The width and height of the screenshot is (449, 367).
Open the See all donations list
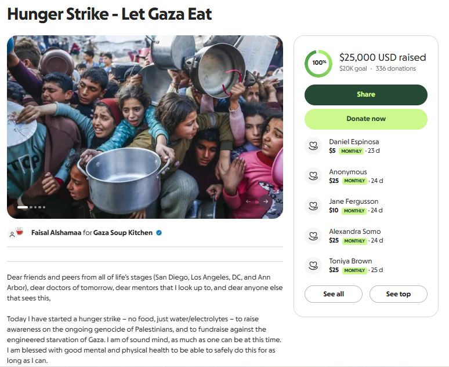[x=333, y=294]
